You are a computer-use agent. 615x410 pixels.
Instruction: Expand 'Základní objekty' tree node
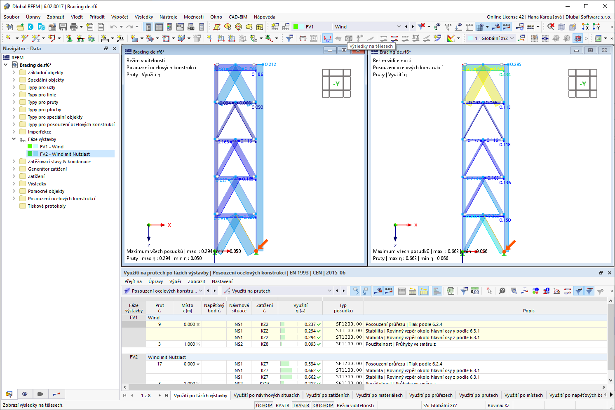14,73
